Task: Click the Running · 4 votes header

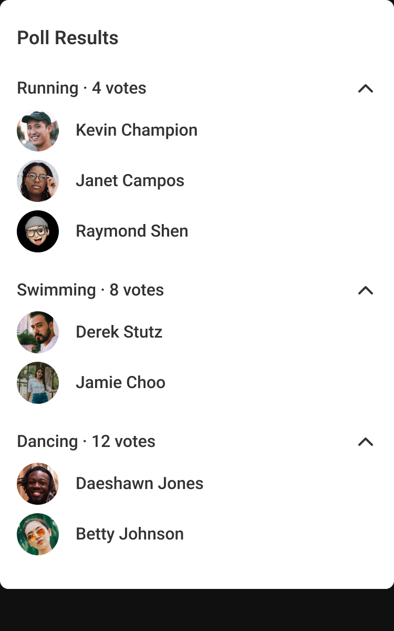Action: (x=81, y=88)
